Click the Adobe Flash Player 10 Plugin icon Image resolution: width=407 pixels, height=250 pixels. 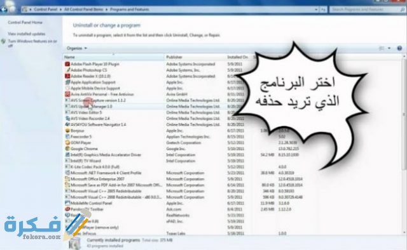[67, 64]
